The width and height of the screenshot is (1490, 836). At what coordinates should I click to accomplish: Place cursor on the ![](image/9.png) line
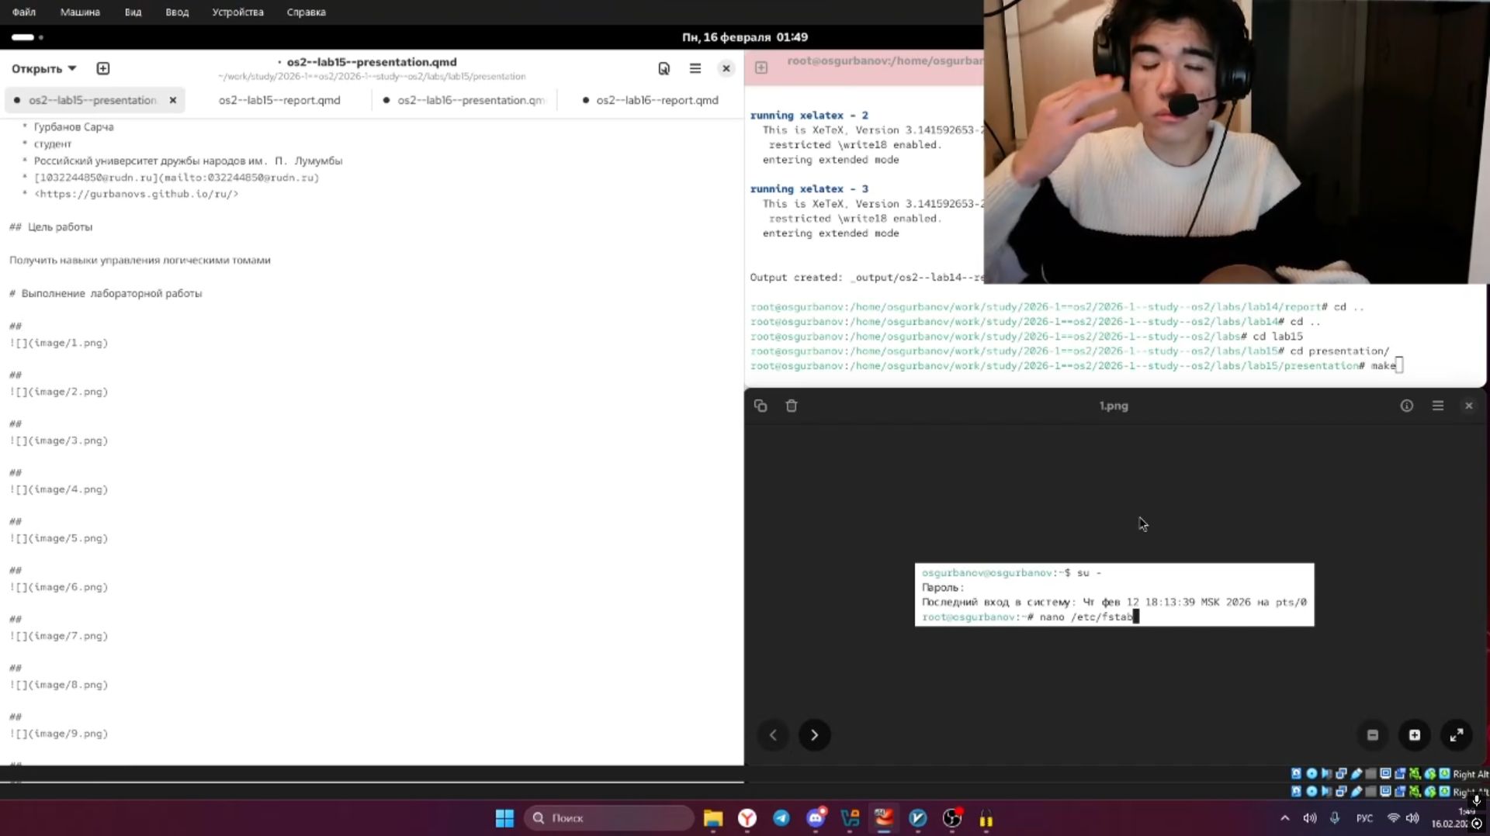[59, 734]
